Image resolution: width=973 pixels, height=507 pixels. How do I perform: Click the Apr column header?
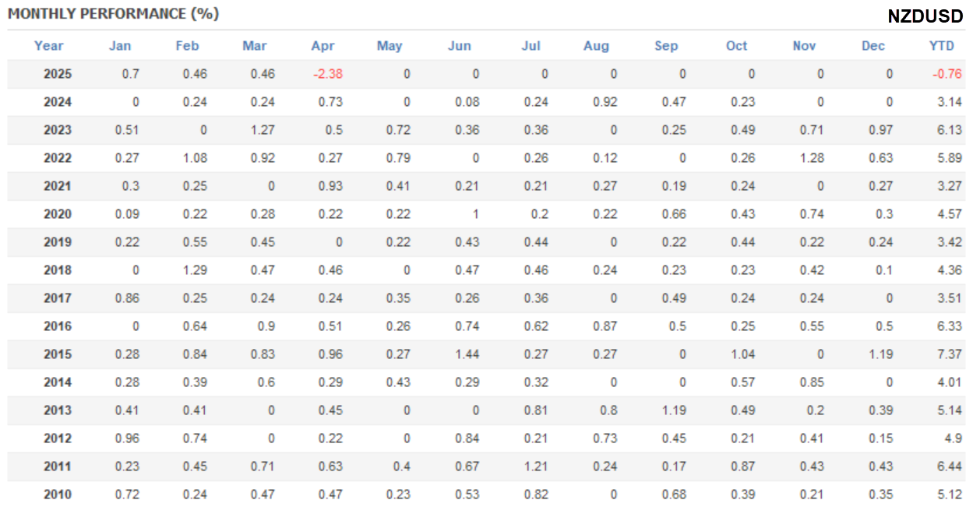323,46
